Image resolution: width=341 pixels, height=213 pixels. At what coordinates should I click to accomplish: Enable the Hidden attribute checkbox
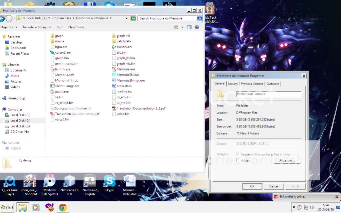coord(237,160)
